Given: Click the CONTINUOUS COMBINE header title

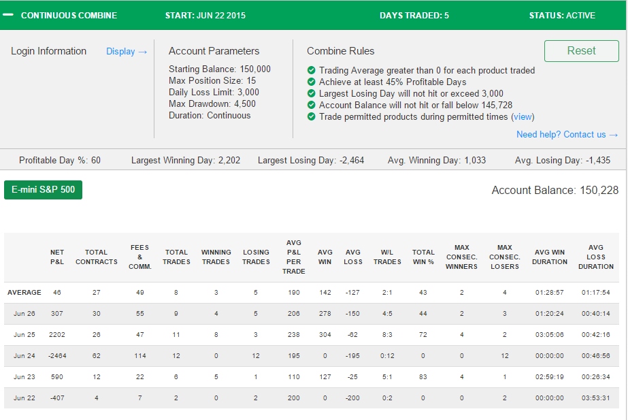Looking at the screenshot, I should pyautogui.click(x=69, y=16).
